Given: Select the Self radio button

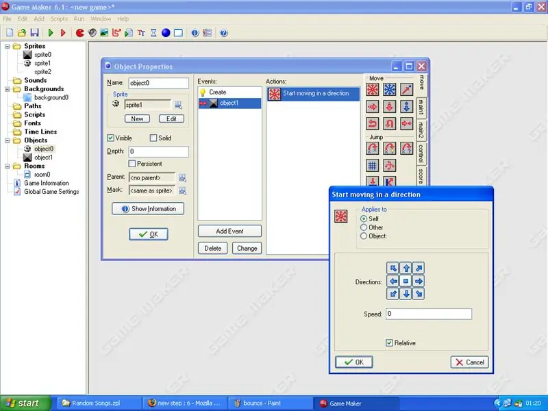Looking at the screenshot, I should click(x=364, y=219).
